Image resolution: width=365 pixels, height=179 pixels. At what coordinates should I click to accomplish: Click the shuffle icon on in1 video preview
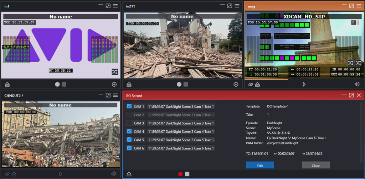pyautogui.click(x=114, y=72)
